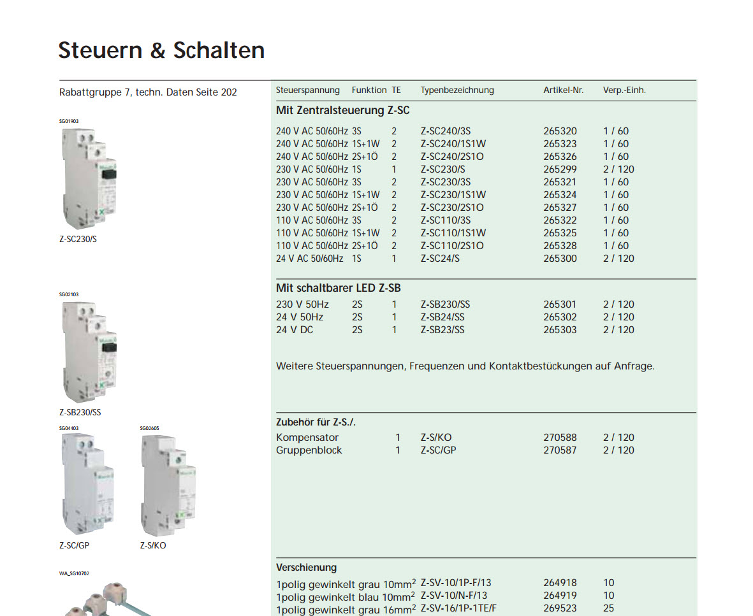753x616 pixels.
Task: Click the Z-SC/GP group block image
Action: click(x=88, y=484)
